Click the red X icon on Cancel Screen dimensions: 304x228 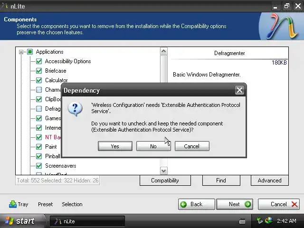tap(294, 204)
